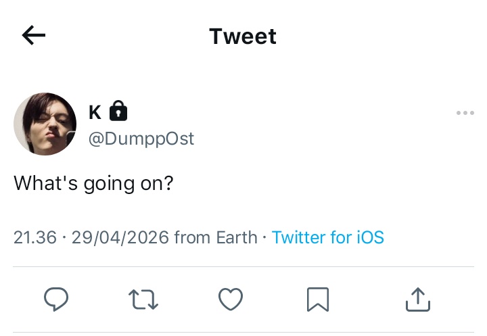Click the 21.36 timestamp
Viewport: 487px width, 336px height.
[35, 237]
